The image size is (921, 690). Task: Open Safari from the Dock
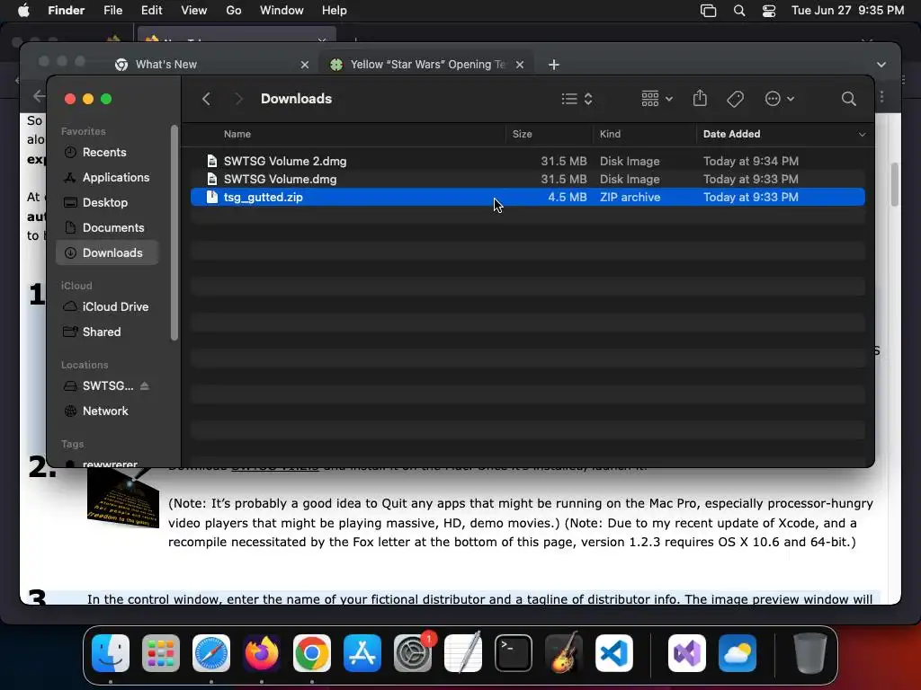coord(211,652)
